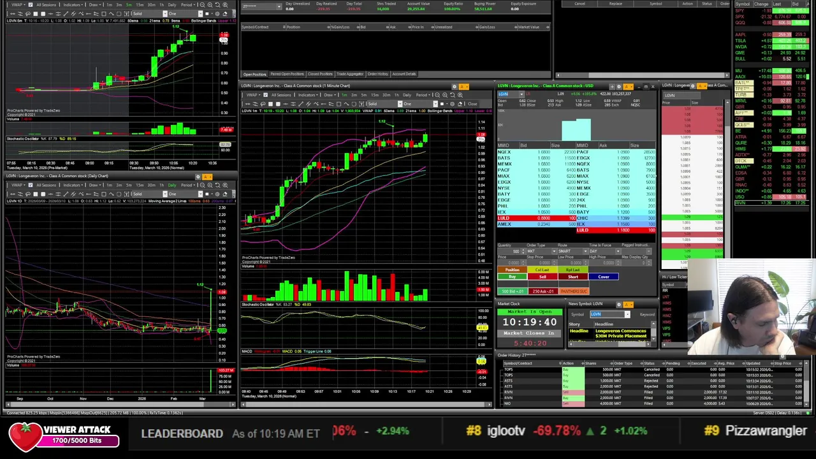816x459 pixels.
Task: Open Draw dropdown in 1 Minute Chart
Action: coord(330,95)
